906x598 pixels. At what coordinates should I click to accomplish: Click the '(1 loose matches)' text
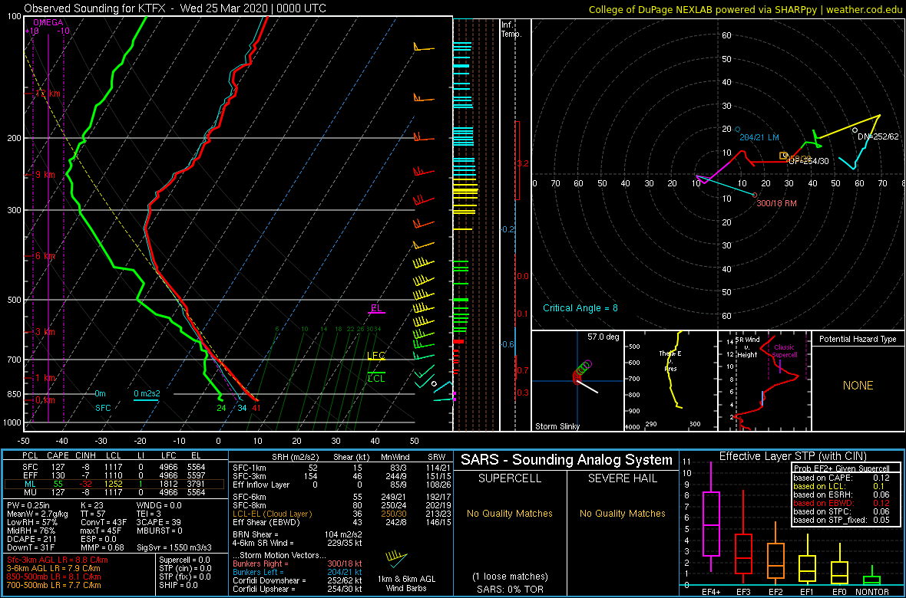pyautogui.click(x=510, y=577)
